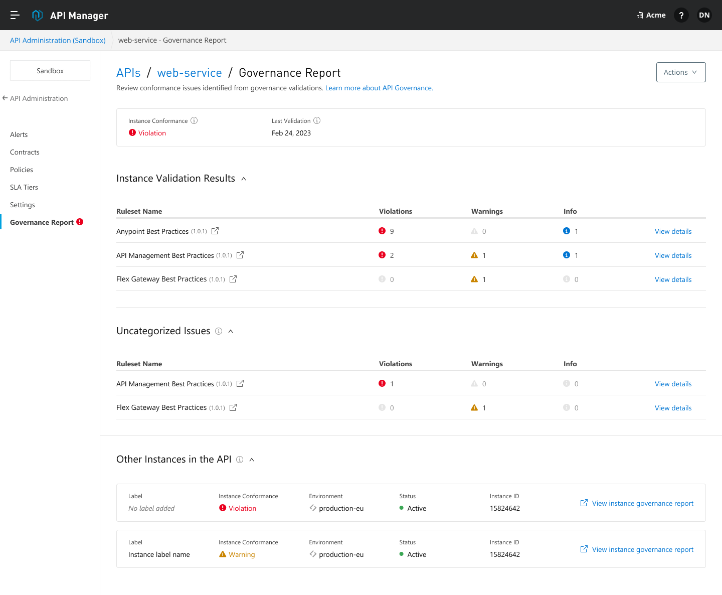The height and width of the screenshot is (595, 722).
Task: Open Policies in the sidebar
Action: point(22,170)
